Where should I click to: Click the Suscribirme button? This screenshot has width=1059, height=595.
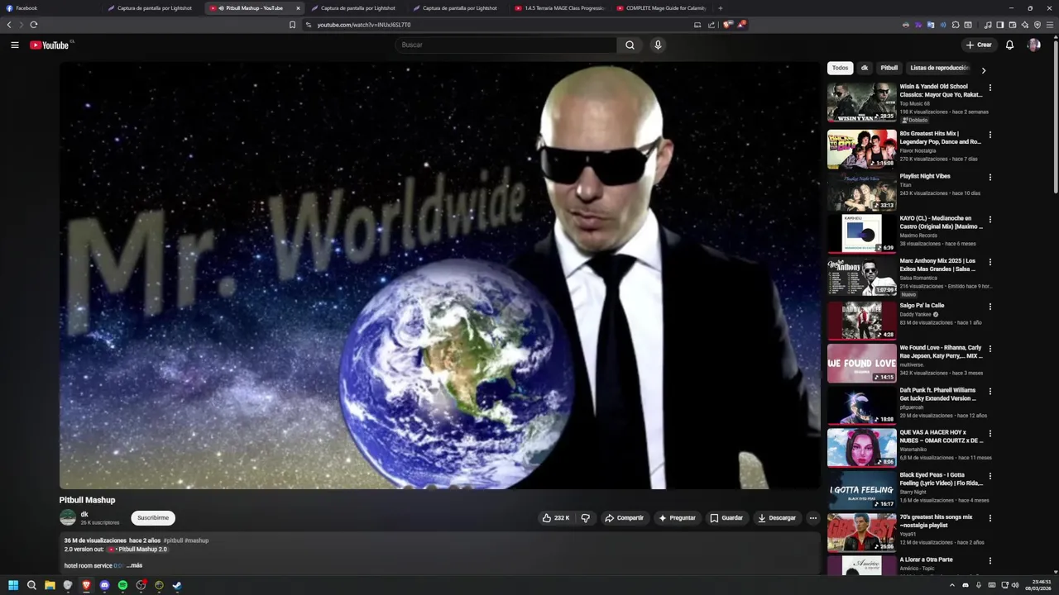tap(153, 518)
